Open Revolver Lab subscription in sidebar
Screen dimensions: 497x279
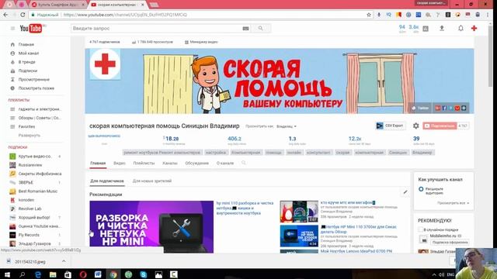[30, 208]
